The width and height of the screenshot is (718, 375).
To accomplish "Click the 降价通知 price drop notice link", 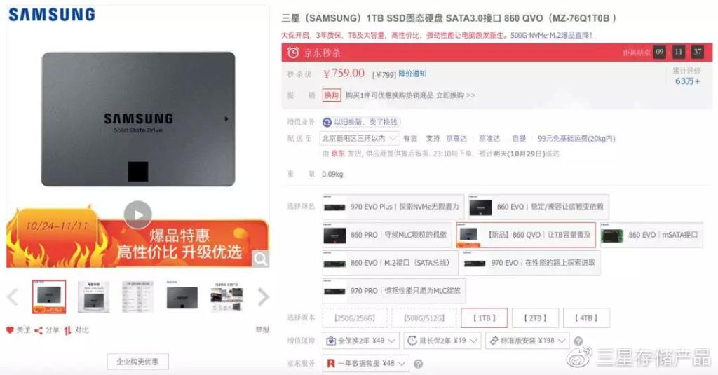I will [412, 74].
